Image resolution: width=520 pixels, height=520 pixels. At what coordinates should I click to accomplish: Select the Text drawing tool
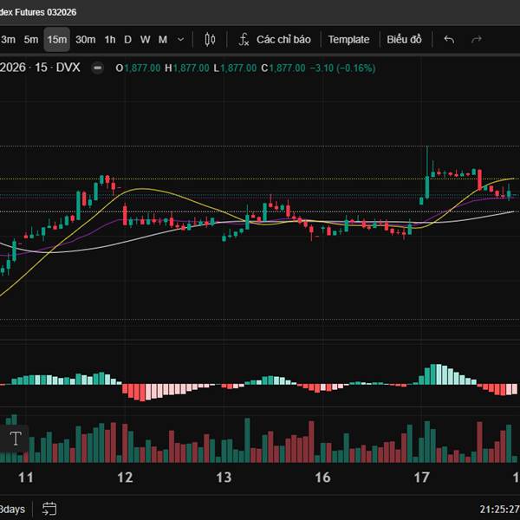point(15,438)
